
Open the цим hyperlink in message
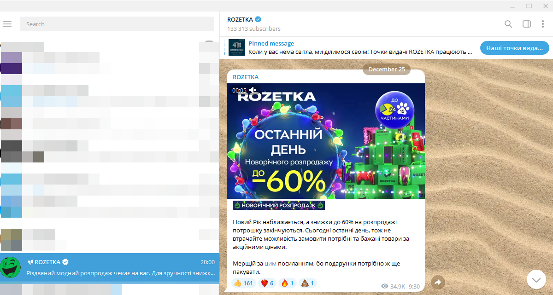click(271, 264)
